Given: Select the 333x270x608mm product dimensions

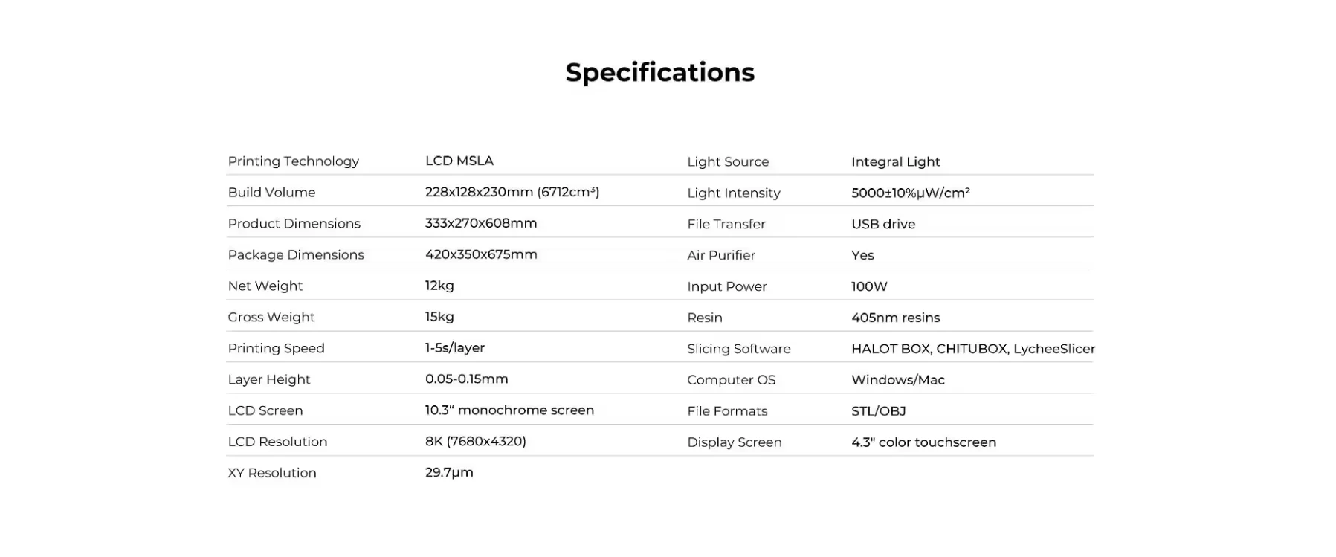Looking at the screenshot, I should click(x=480, y=223).
